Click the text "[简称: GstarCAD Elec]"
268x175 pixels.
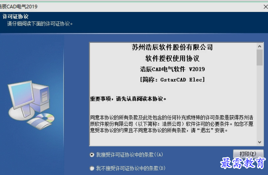tap(172, 80)
